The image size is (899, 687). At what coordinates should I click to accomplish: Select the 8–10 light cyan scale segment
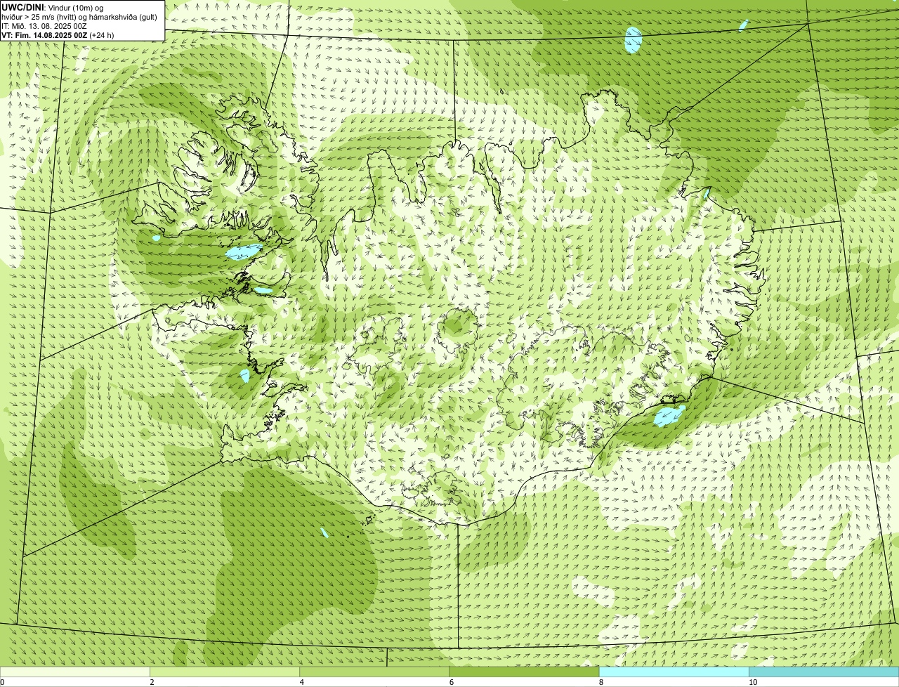point(674,672)
